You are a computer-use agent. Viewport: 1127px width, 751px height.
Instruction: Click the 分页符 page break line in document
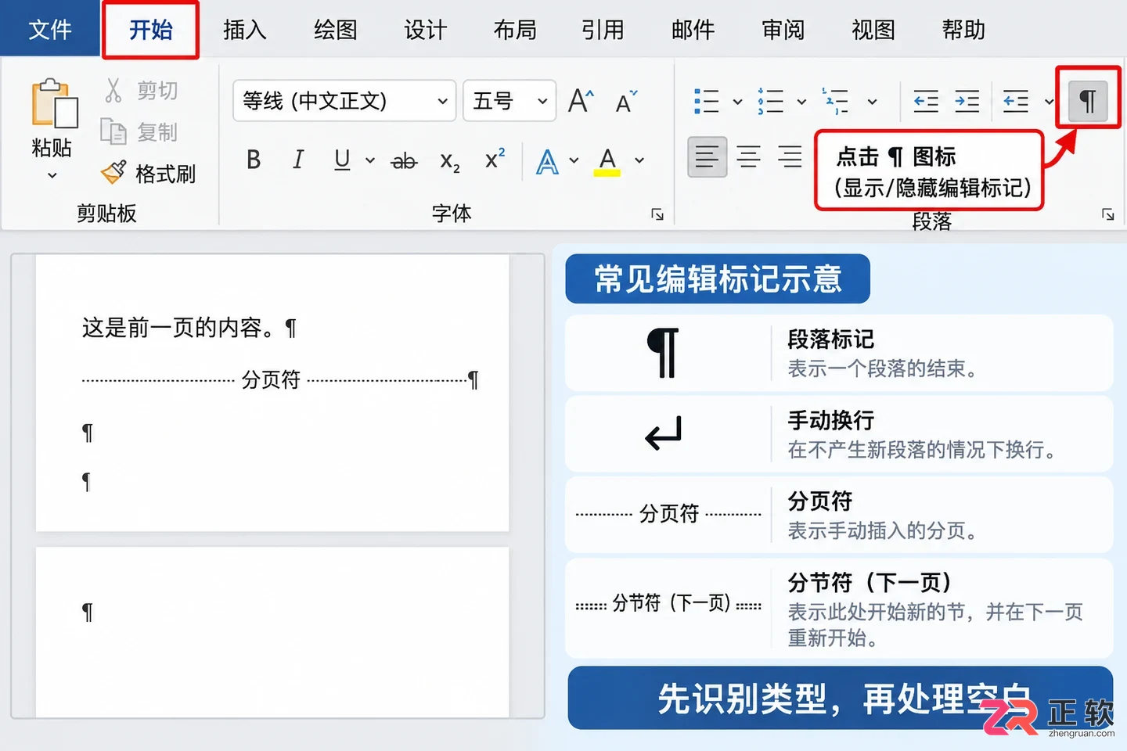(x=280, y=380)
